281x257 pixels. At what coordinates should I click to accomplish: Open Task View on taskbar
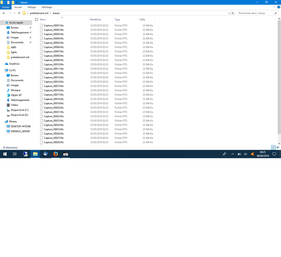click(x=15, y=154)
